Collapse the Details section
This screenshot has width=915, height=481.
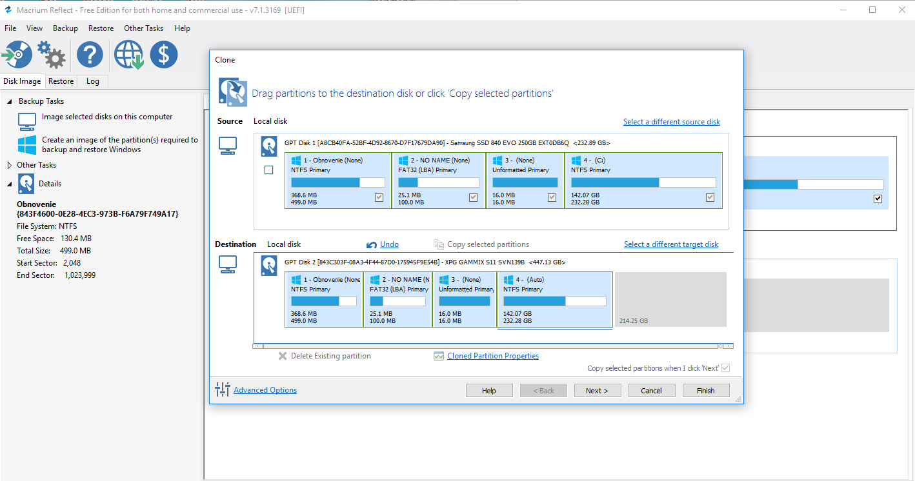[10, 184]
